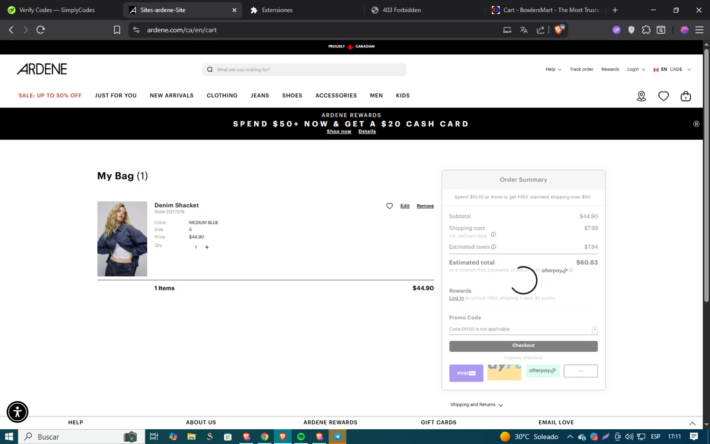Open the SHOES menu

(x=292, y=96)
